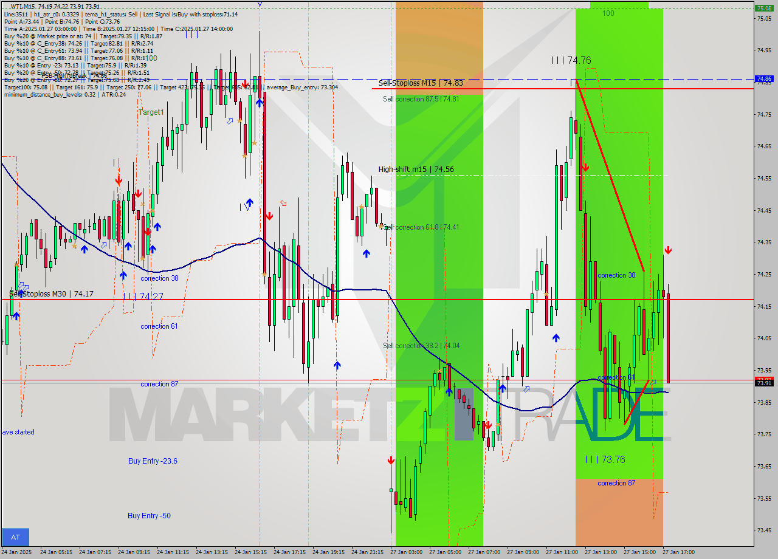Image resolution: width=778 pixels, height=559 pixels.
Task: Click the AT button in the chart corner
Action: 15,537
